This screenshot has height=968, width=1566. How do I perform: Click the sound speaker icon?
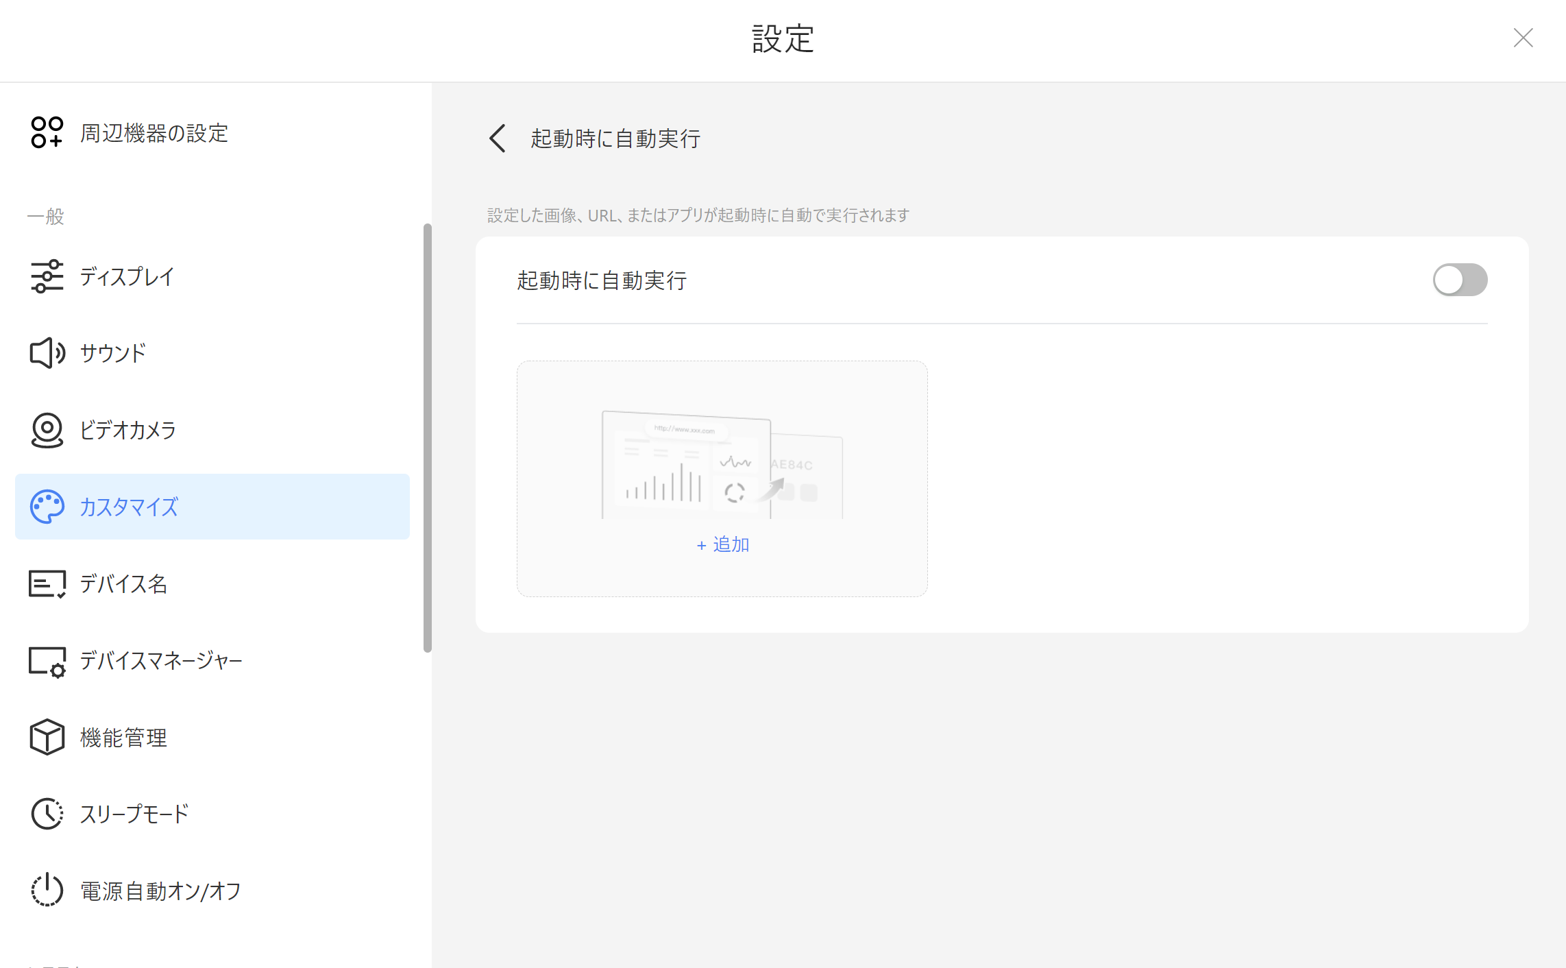click(x=47, y=353)
